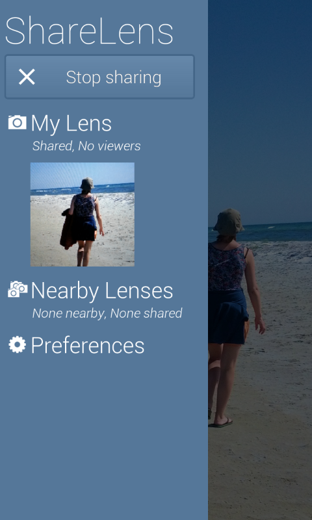Click the 'Stop sharing' text label
Image resolution: width=312 pixels, height=520 pixels.
(114, 77)
